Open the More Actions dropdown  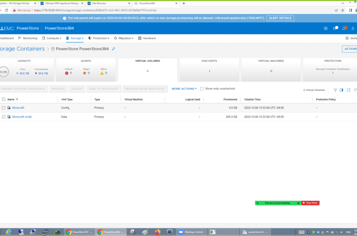point(184,89)
